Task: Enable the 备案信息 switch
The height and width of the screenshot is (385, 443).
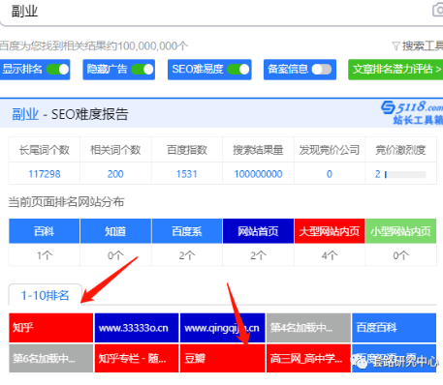Action: (x=322, y=70)
